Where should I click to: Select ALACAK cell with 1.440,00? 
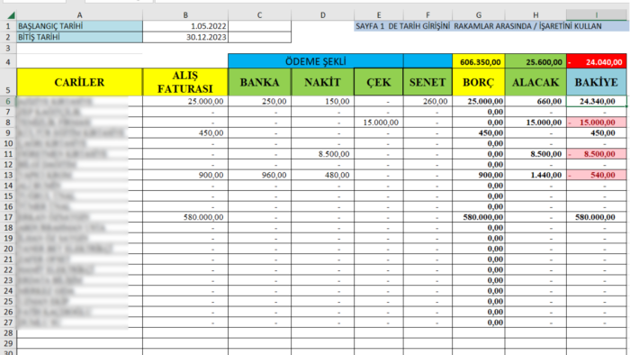click(x=535, y=175)
